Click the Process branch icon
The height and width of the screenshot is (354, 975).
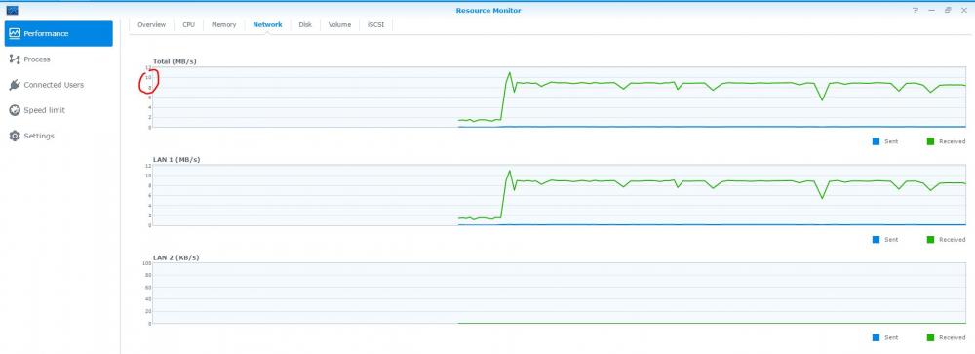[15, 59]
